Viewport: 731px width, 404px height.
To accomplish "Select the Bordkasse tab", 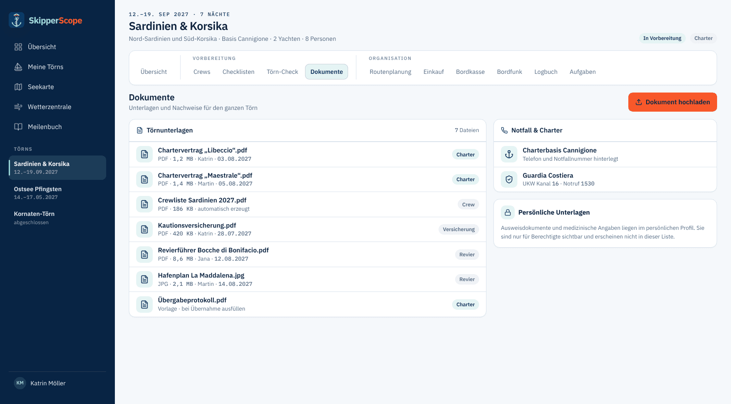I will 470,72.
